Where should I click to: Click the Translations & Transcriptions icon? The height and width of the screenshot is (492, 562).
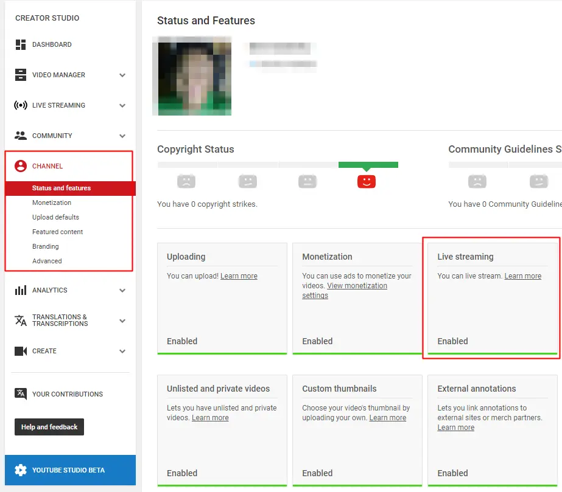(x=21, y=320)
